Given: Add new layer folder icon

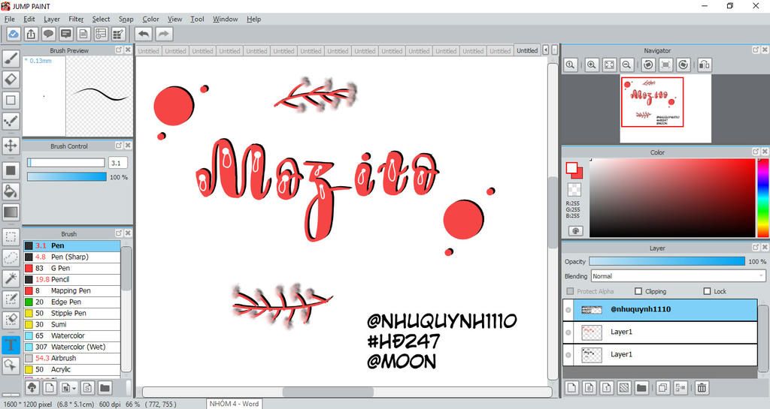Looking at the screenshot, I should click(x=641, y=388).
